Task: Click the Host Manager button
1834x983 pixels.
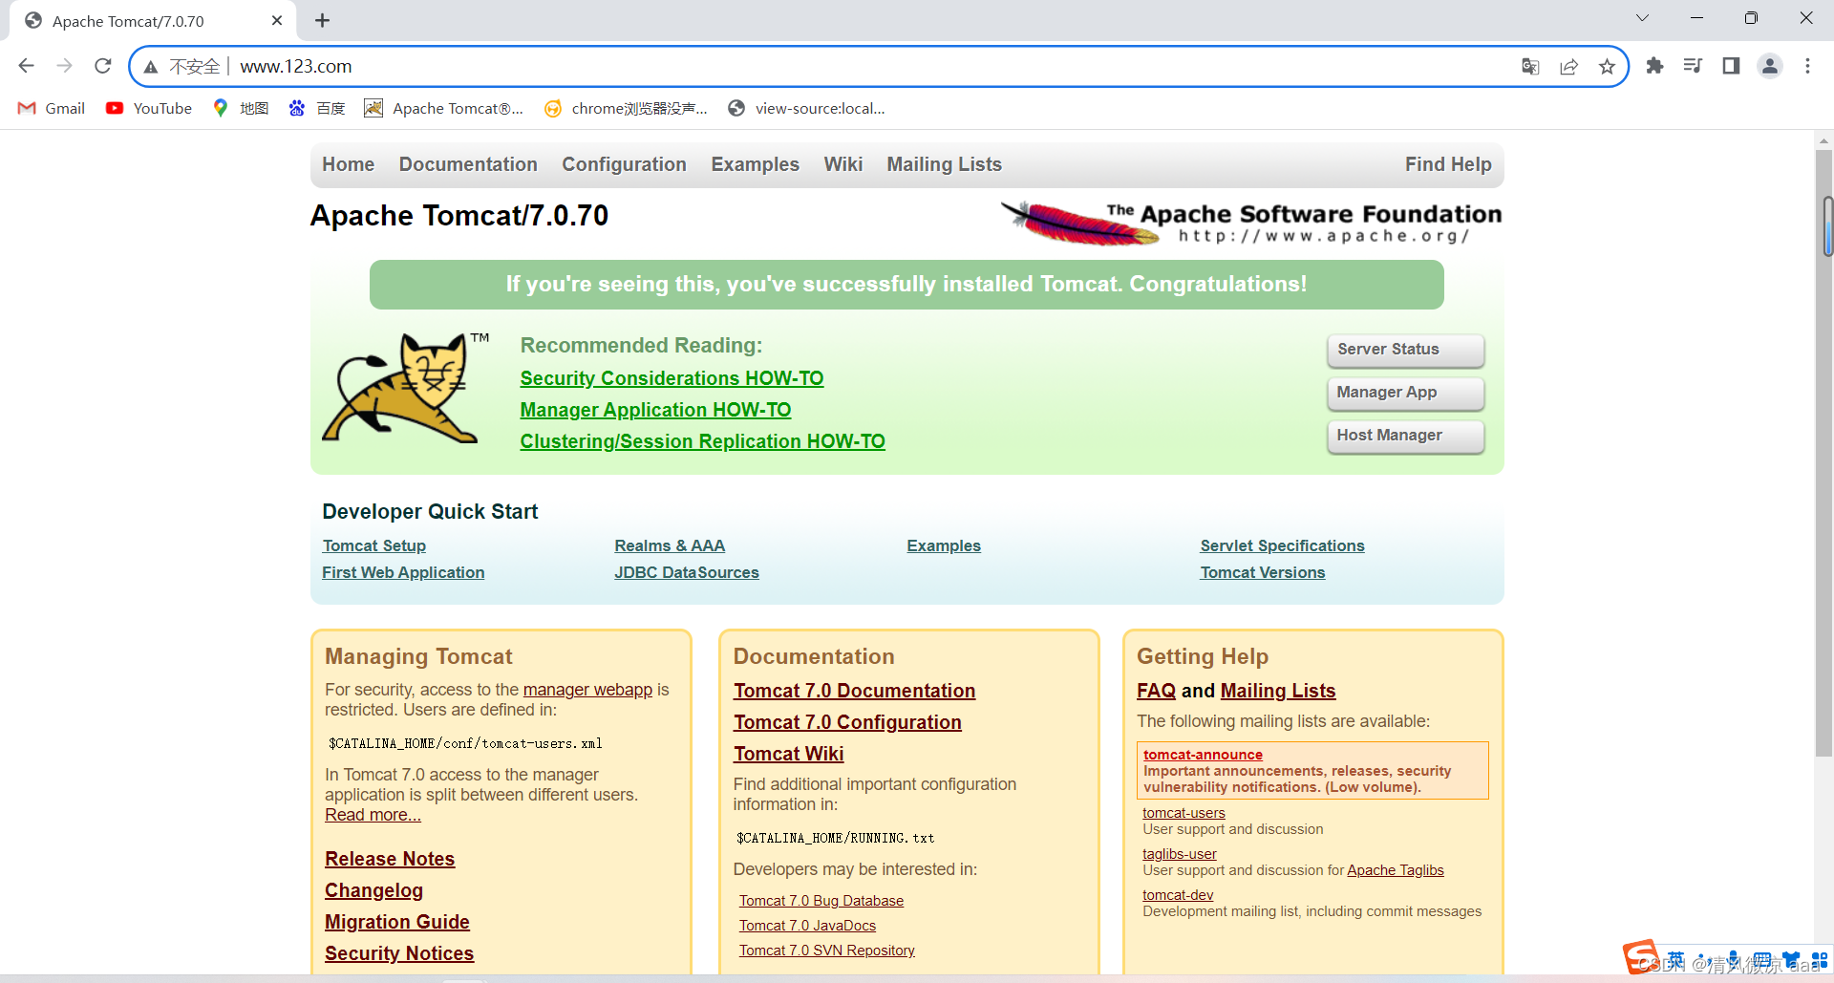Action: (x=1405, y=436)
